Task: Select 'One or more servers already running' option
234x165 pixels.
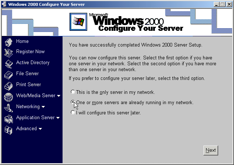Action: (73, 102)
